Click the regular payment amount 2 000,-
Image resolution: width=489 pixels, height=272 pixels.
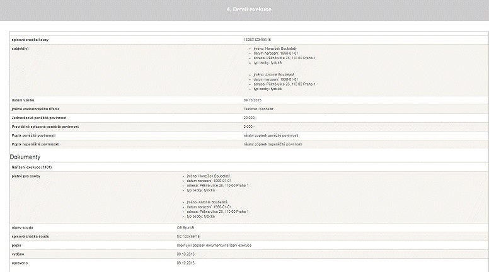pos(249,127)
